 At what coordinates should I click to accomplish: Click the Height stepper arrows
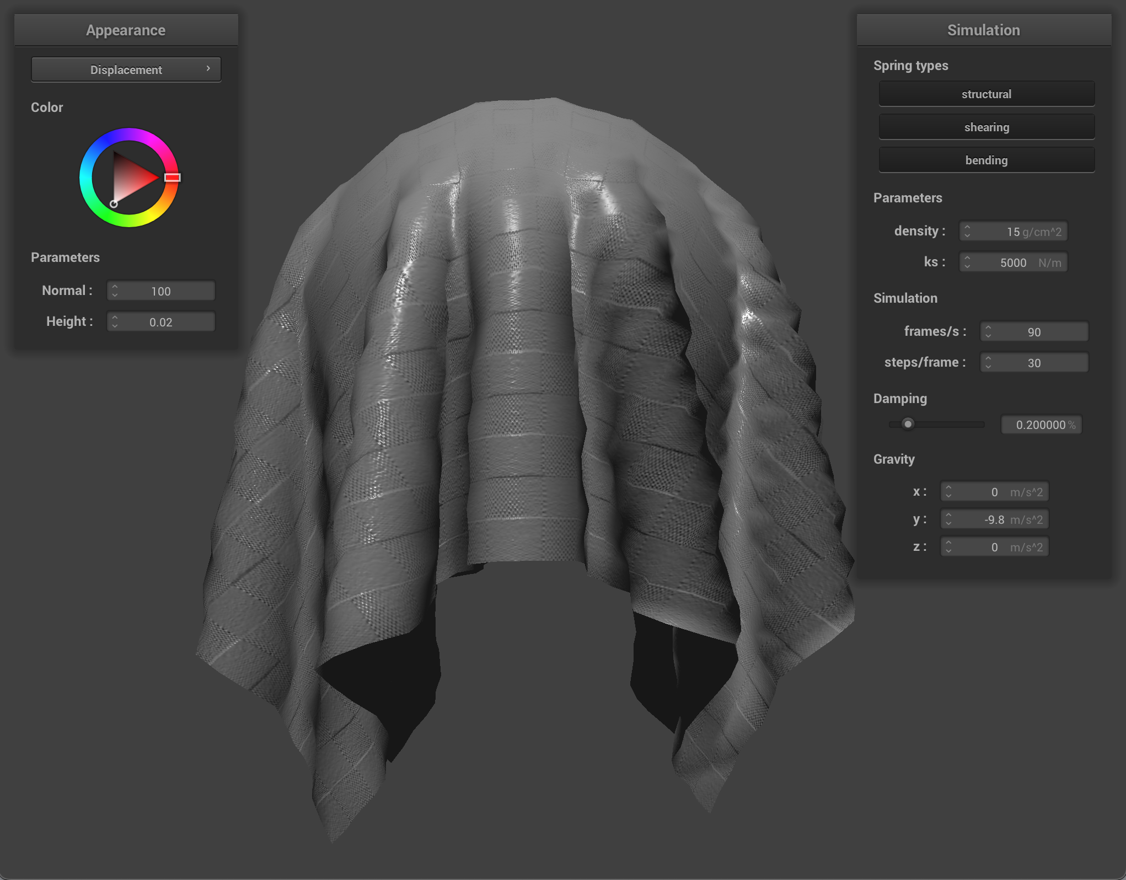point(115,321)
